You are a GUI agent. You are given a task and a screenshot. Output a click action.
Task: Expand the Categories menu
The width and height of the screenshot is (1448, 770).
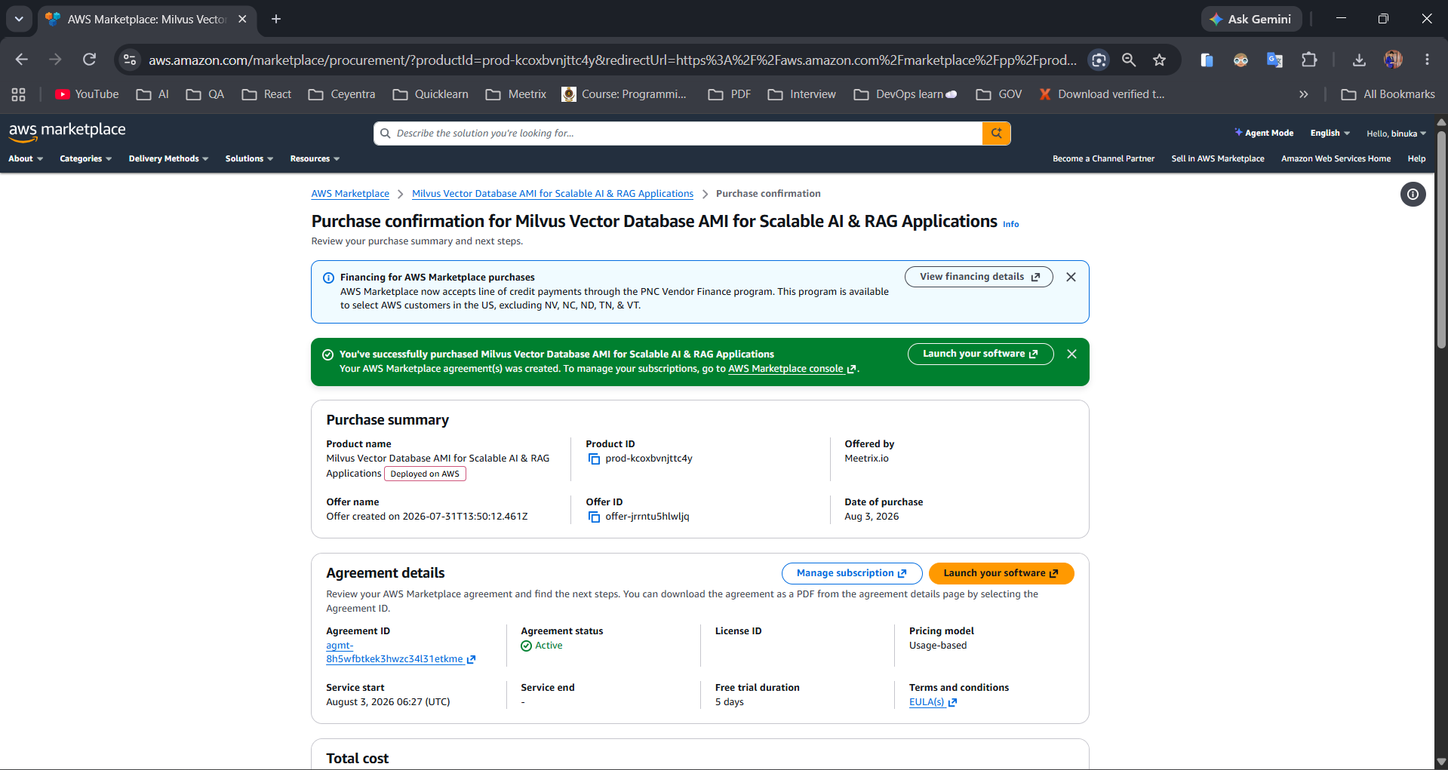(x=85, y=158)
